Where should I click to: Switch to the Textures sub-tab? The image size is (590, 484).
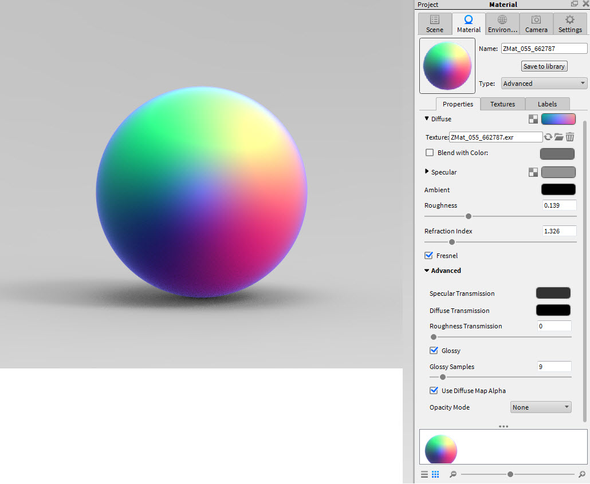pos(502,104)
